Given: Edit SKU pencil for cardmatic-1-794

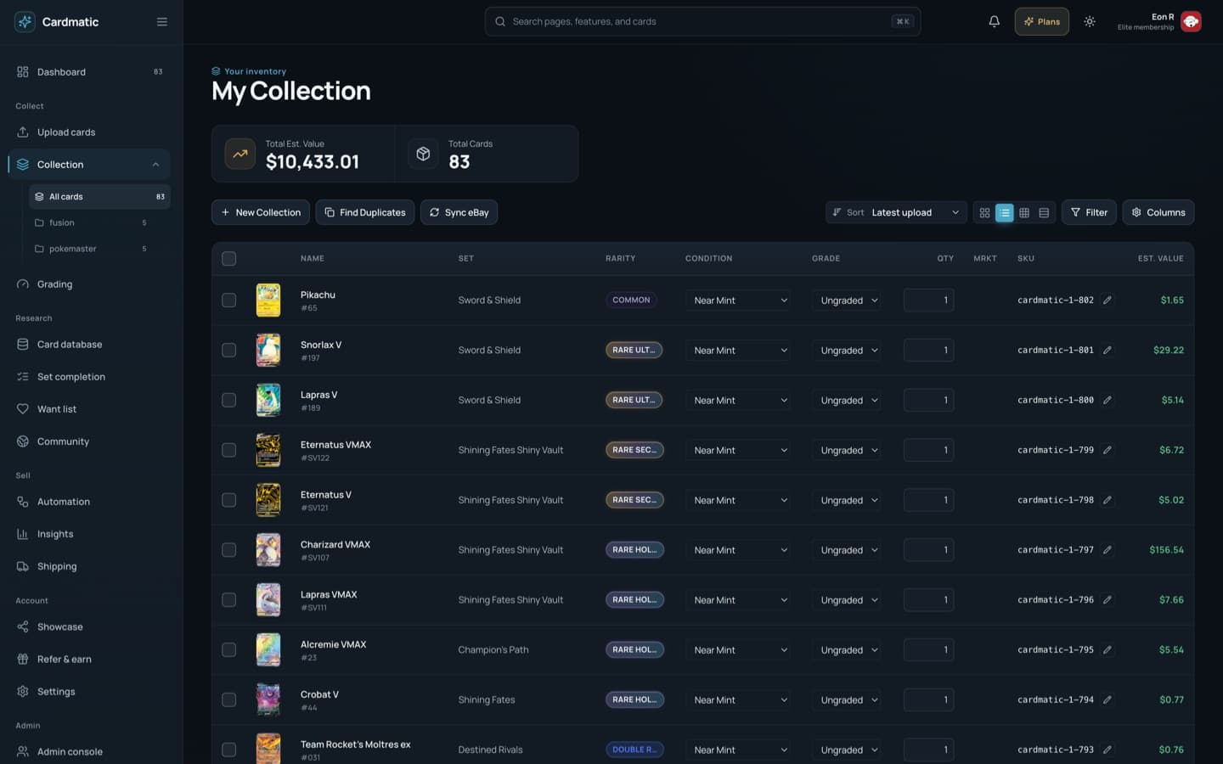Looking at the screenshot, I should click(1107, 700).
